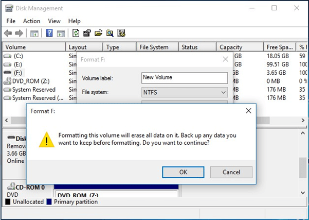The width and height of the screenshot is (309, 220).
Task: Click the Refresh toolbar icon
Action: point(76,33)
